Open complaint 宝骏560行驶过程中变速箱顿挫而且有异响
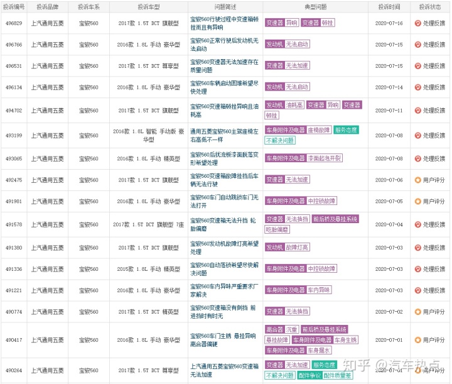452x384 pixels. tap(224, 23)
